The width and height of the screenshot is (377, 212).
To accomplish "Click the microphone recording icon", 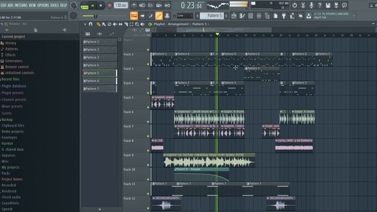I will click(x=312, y=5).
